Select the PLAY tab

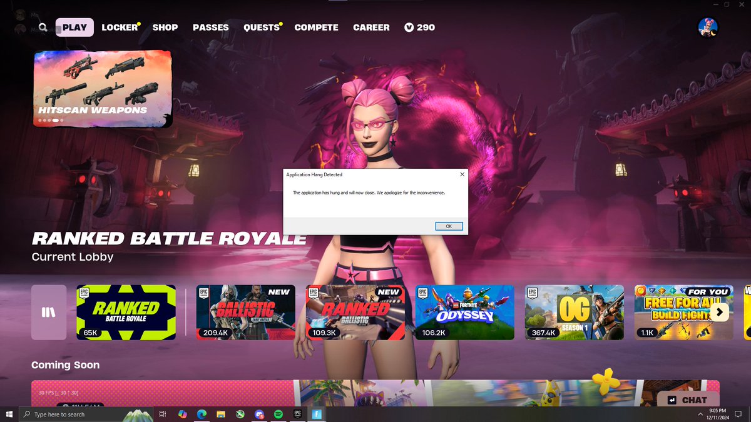74,28
